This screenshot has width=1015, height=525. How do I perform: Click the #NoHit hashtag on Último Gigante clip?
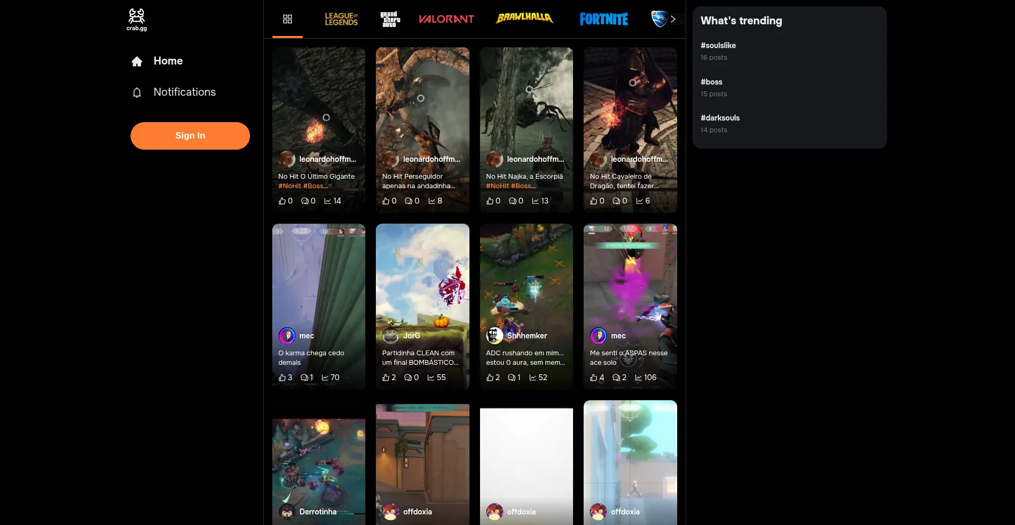[290, 186]
